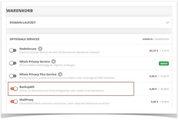180x120 pixels.
Task: Click the 0,00 € Whois Privacy Plus price
Action: tap(153, 76)
